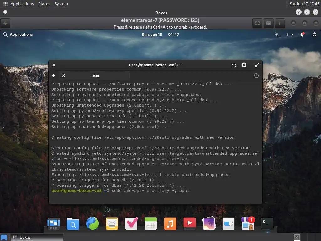Open the network indicator
Image resolution: width=321 pixels, height=241 pixels.
click(290, 35)
